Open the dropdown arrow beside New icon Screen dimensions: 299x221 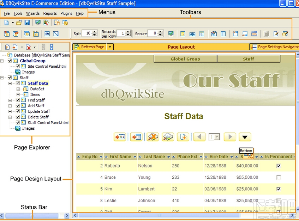[x=13, y=23]
